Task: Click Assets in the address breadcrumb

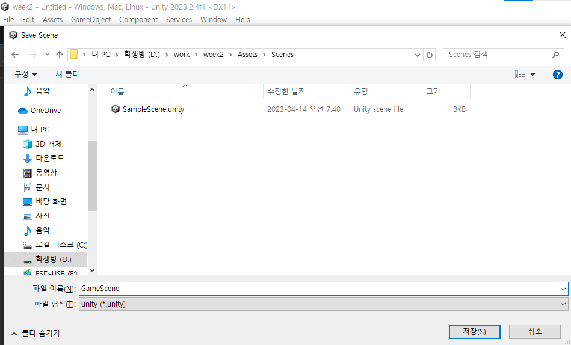Action: point(248,55)
